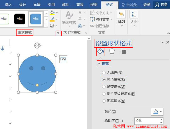Open the layout options icon beside shape

[x=63, y=59]
